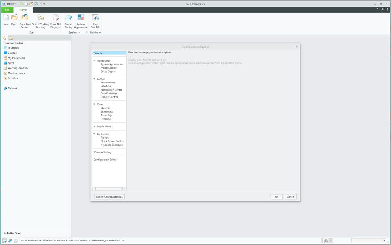Image resolution: width=391 pixels, height=245 pixels.
Task: Click the help question mark icon
Action: click(x=387, y=9)
